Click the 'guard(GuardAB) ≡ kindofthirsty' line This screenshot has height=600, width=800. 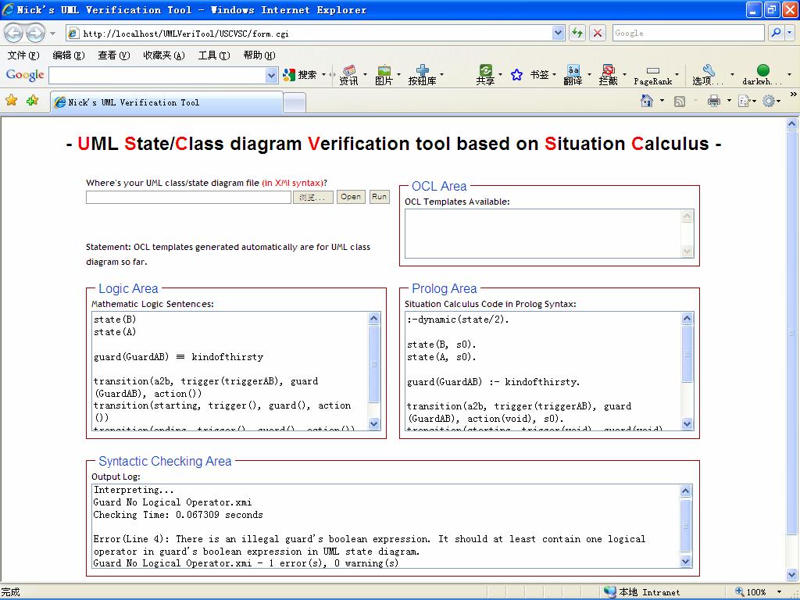click(179, 356)
